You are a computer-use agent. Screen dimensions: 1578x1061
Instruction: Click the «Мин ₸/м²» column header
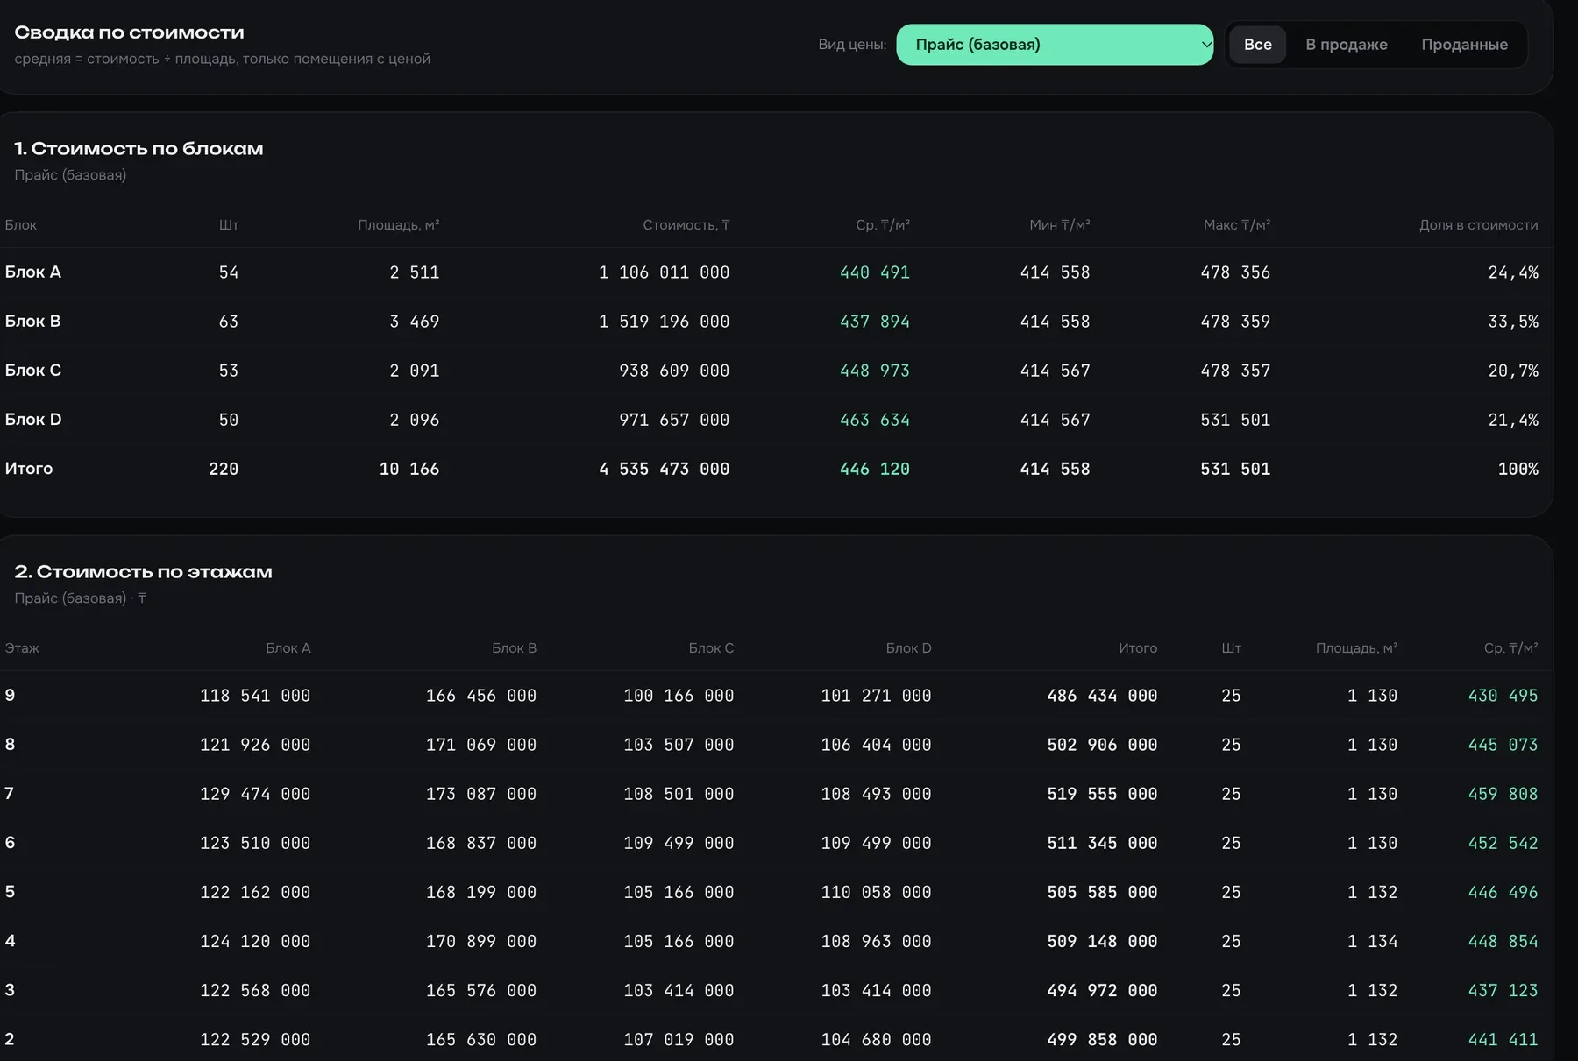[x=1059, y=225]
